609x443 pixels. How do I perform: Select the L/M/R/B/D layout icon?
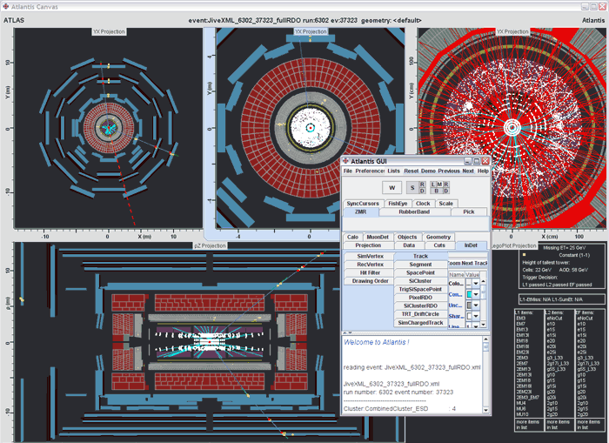440,187
